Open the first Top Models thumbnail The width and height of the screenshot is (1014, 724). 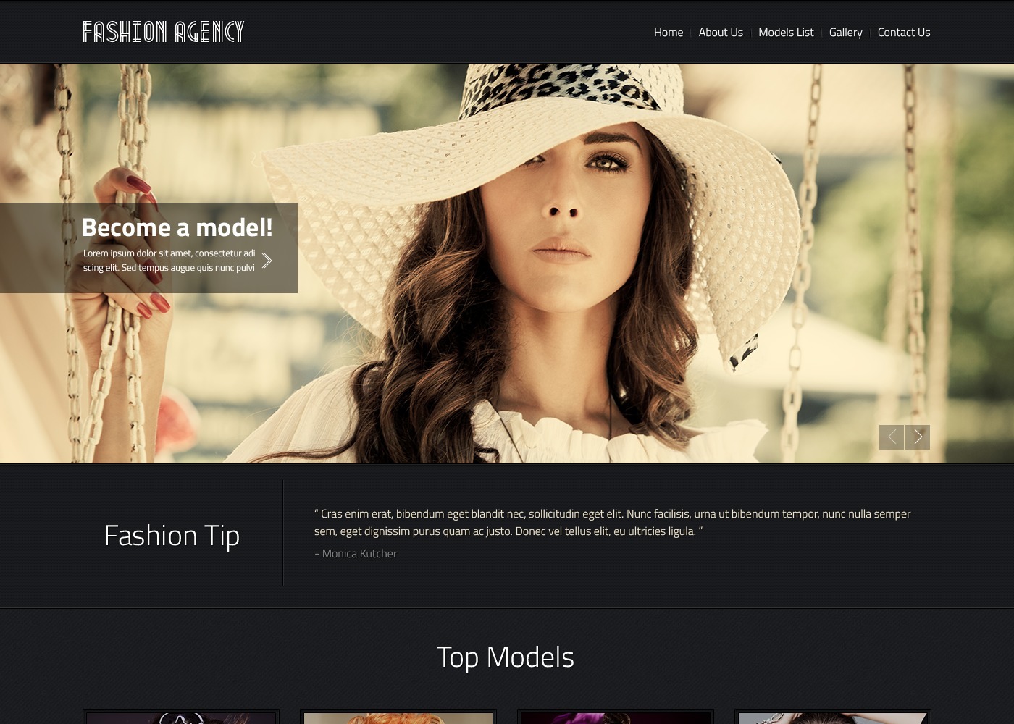[181, 717]
